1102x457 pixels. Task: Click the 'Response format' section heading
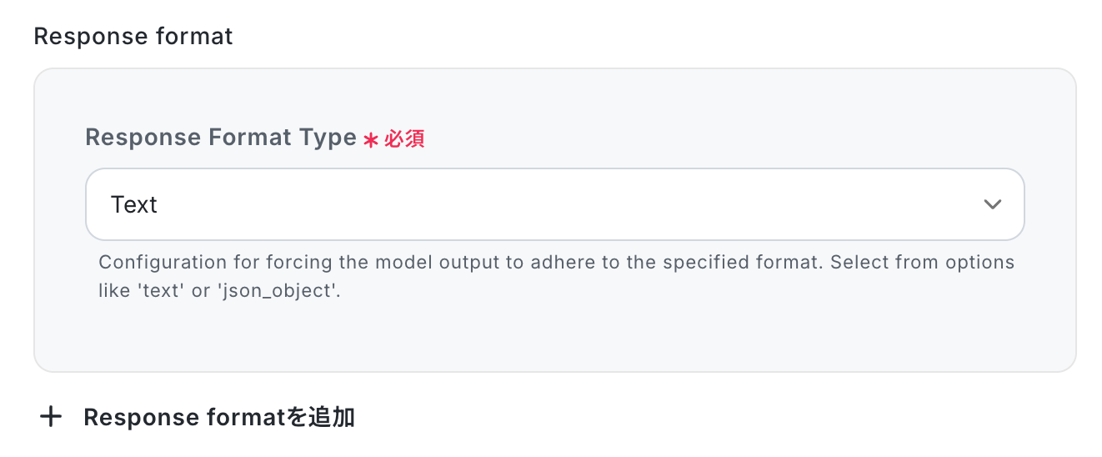pyautogui.click(x=133, y=37)
